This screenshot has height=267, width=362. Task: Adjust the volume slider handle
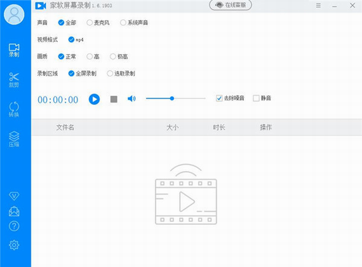coord(171,99)
